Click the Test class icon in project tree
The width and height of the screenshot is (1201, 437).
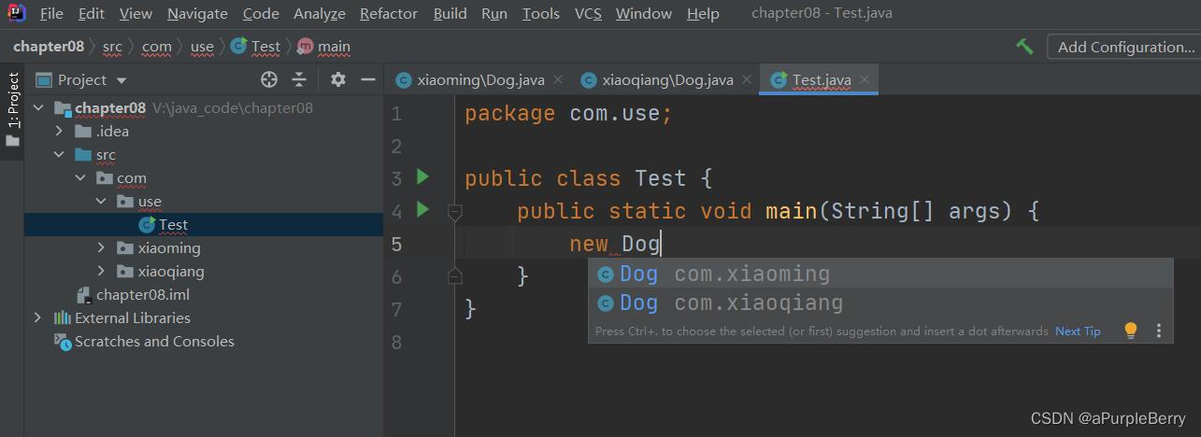coord(147,225)
